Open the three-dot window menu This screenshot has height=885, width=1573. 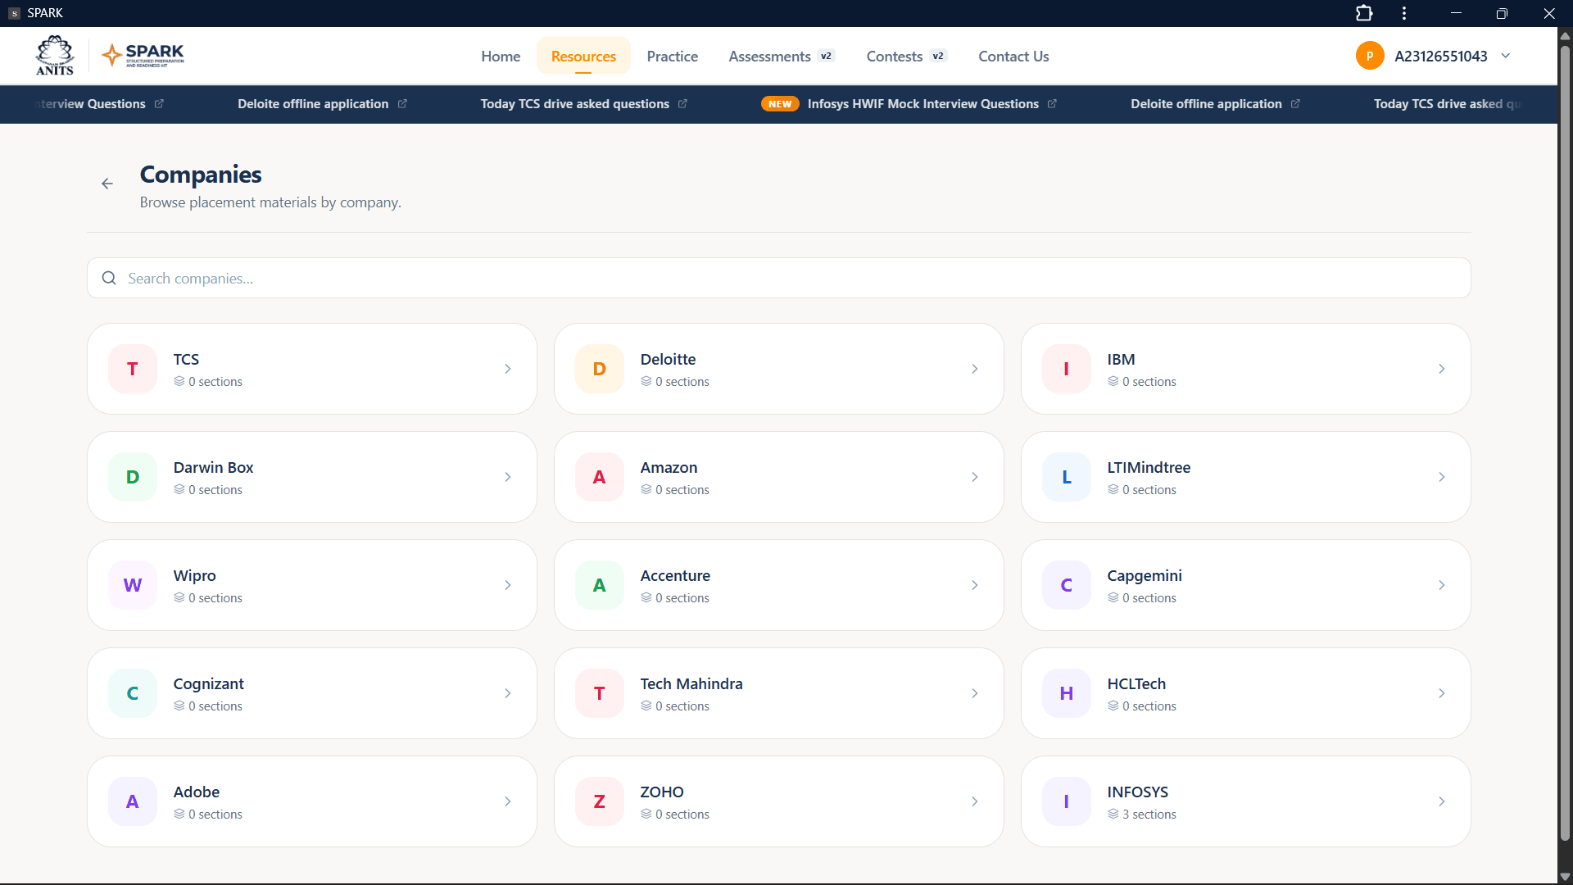[x=1404, y=13]
